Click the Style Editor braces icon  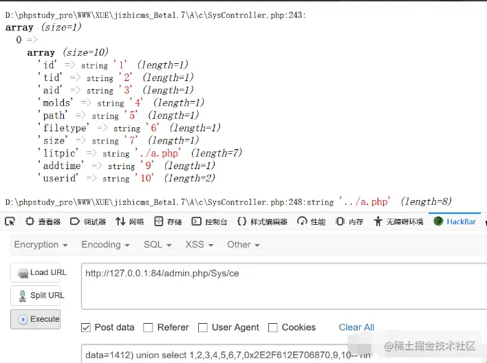click(241, 221)
